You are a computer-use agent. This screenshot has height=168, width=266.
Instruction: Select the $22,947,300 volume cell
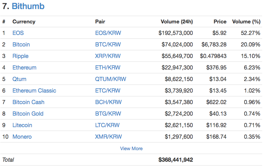(x=177, y=68)
